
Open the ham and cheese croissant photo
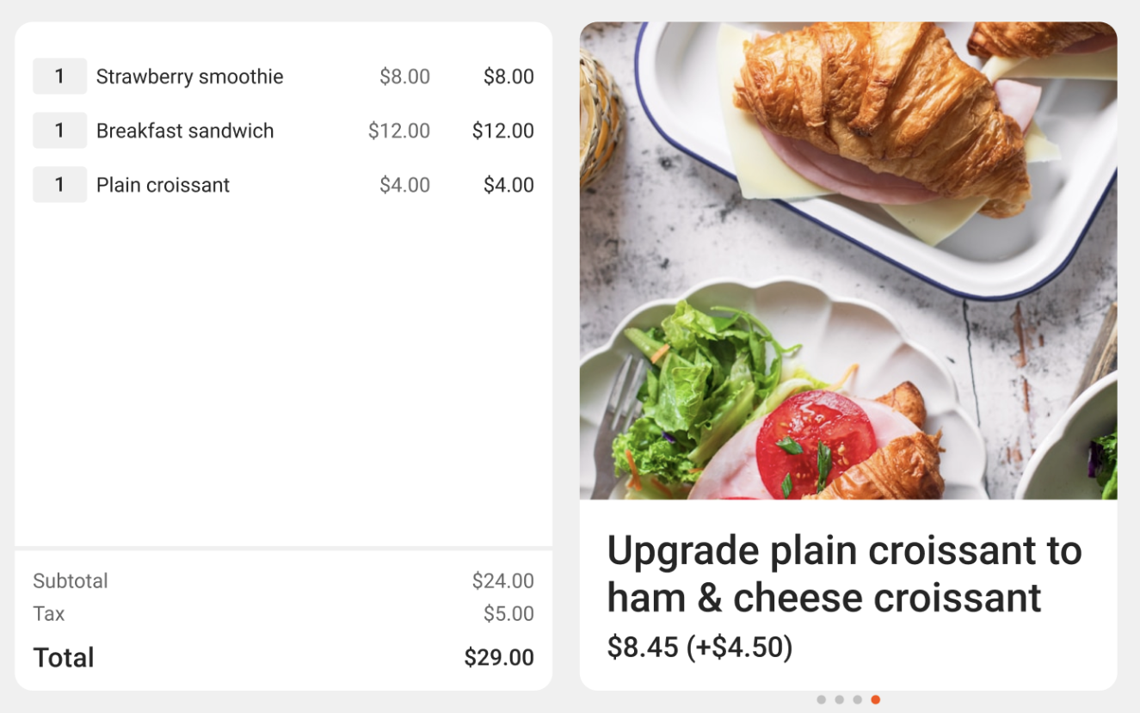(848, 260)
